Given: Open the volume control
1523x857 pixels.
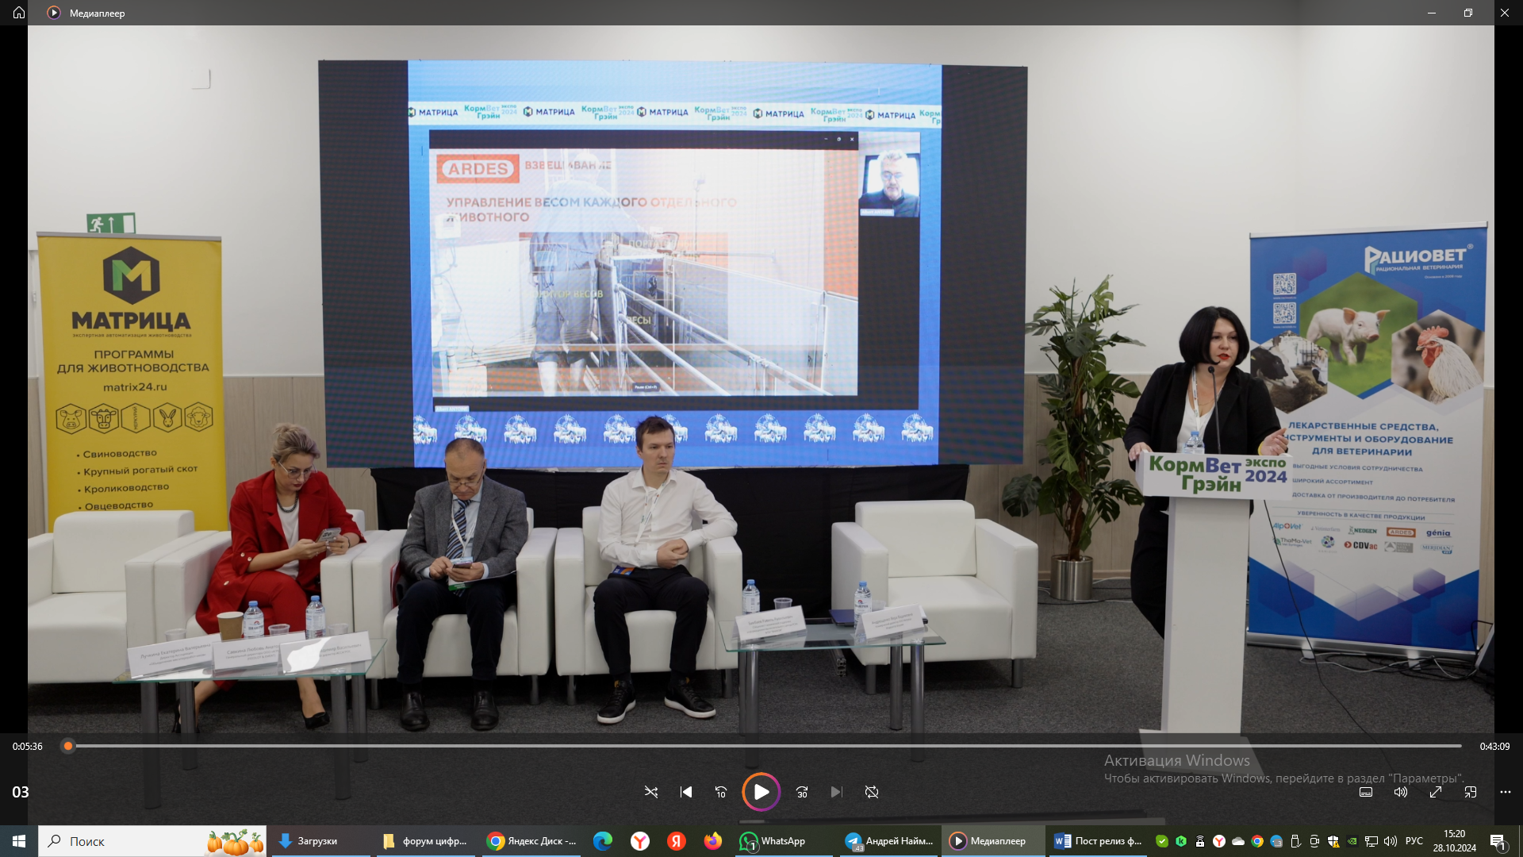Looking at the screenshot, I should (1401, 792).
